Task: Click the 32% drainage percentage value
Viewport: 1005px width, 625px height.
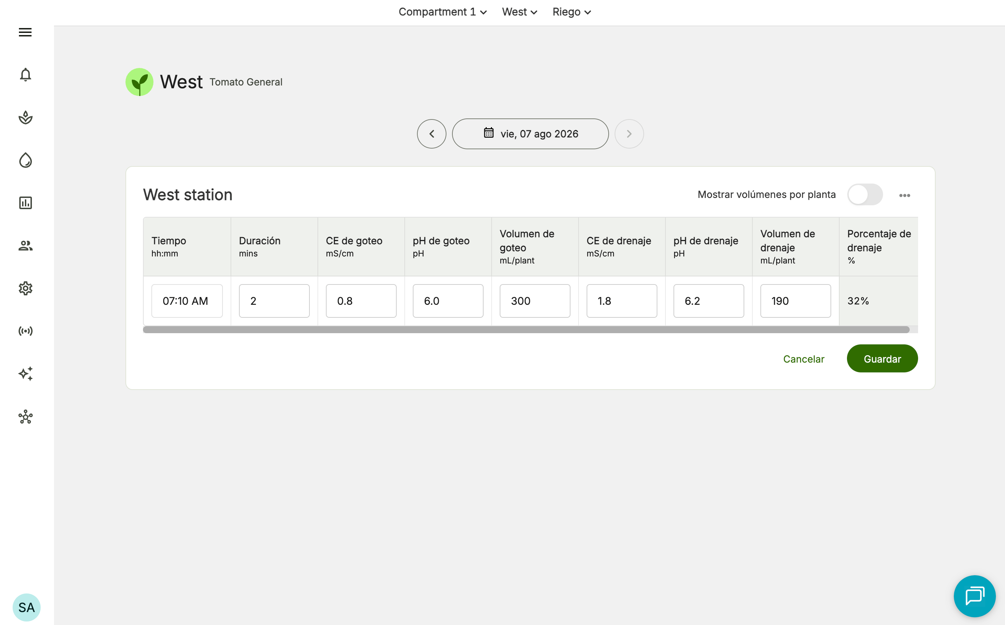Action: point(858,301)
